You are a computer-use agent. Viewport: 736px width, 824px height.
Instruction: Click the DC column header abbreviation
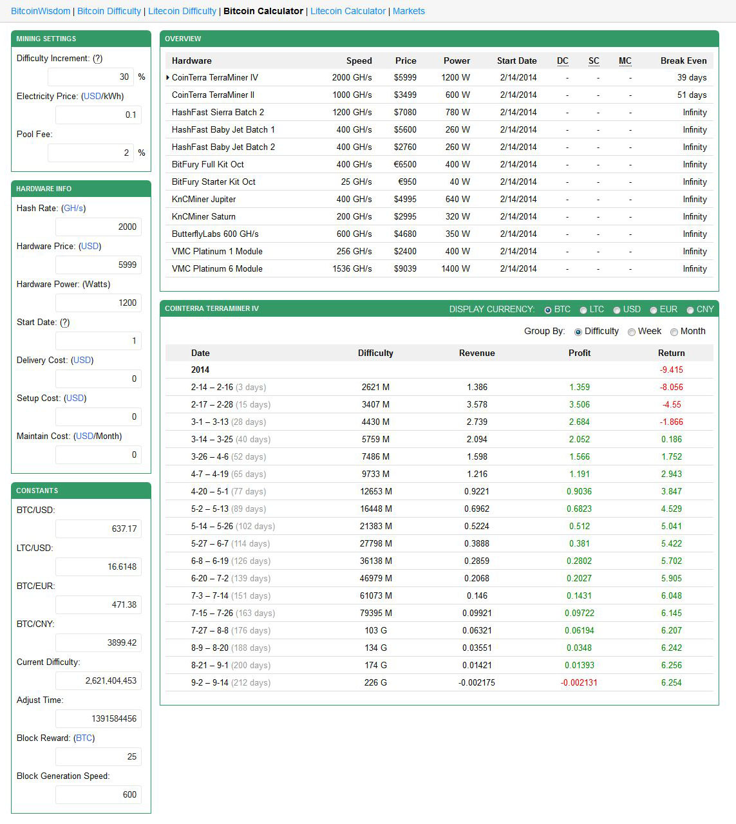point(563,61)
